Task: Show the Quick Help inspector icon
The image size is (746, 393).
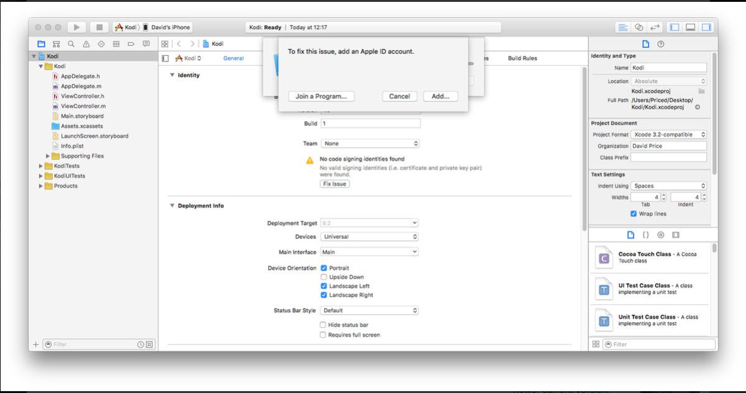Action: pyautogui.click(x=660, y=44)
